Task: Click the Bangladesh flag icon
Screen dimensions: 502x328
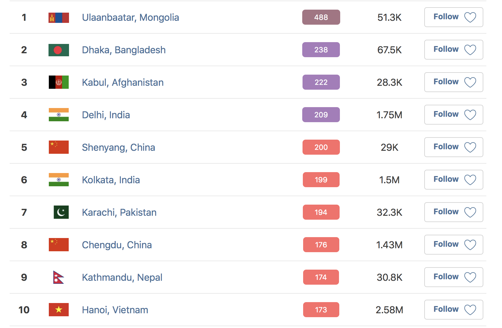Action: pos(59,50)
